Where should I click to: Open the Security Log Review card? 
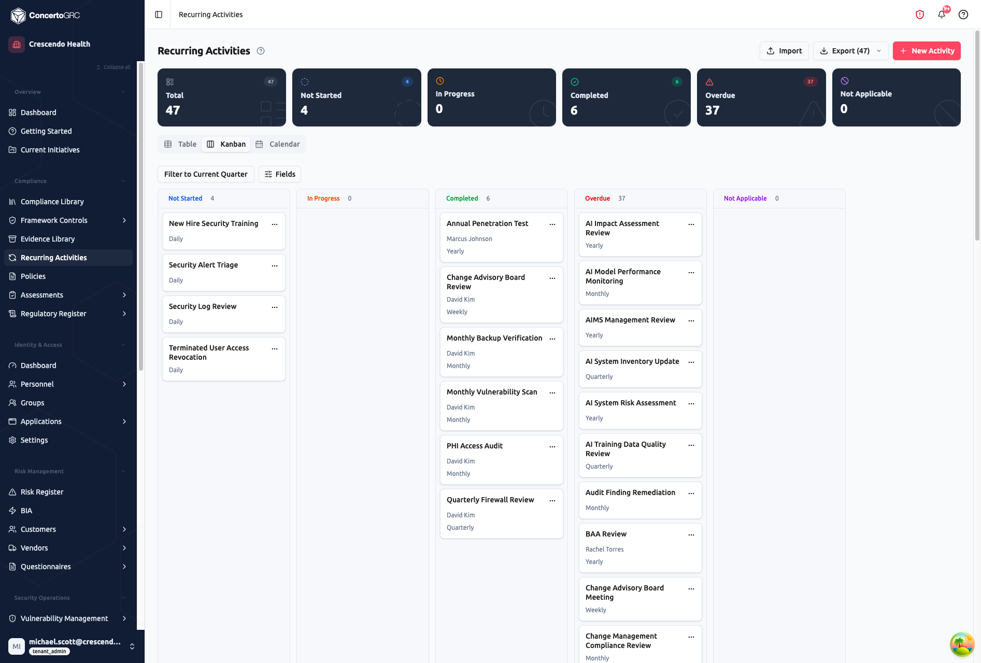coord(223,314)
